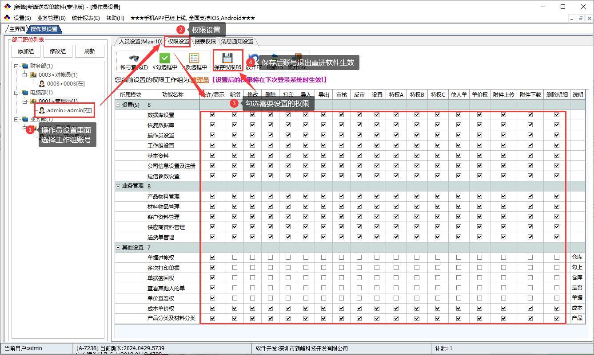Image resolution: width=594 pixels, height=355 pixels.
Task: Open the 人员设置(Max:10) tab
Action: click(140, 41)
